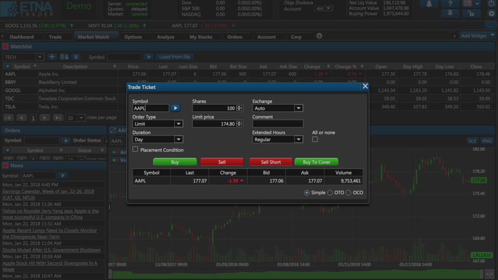Open the Add Widget dropdown

point(477,36)
